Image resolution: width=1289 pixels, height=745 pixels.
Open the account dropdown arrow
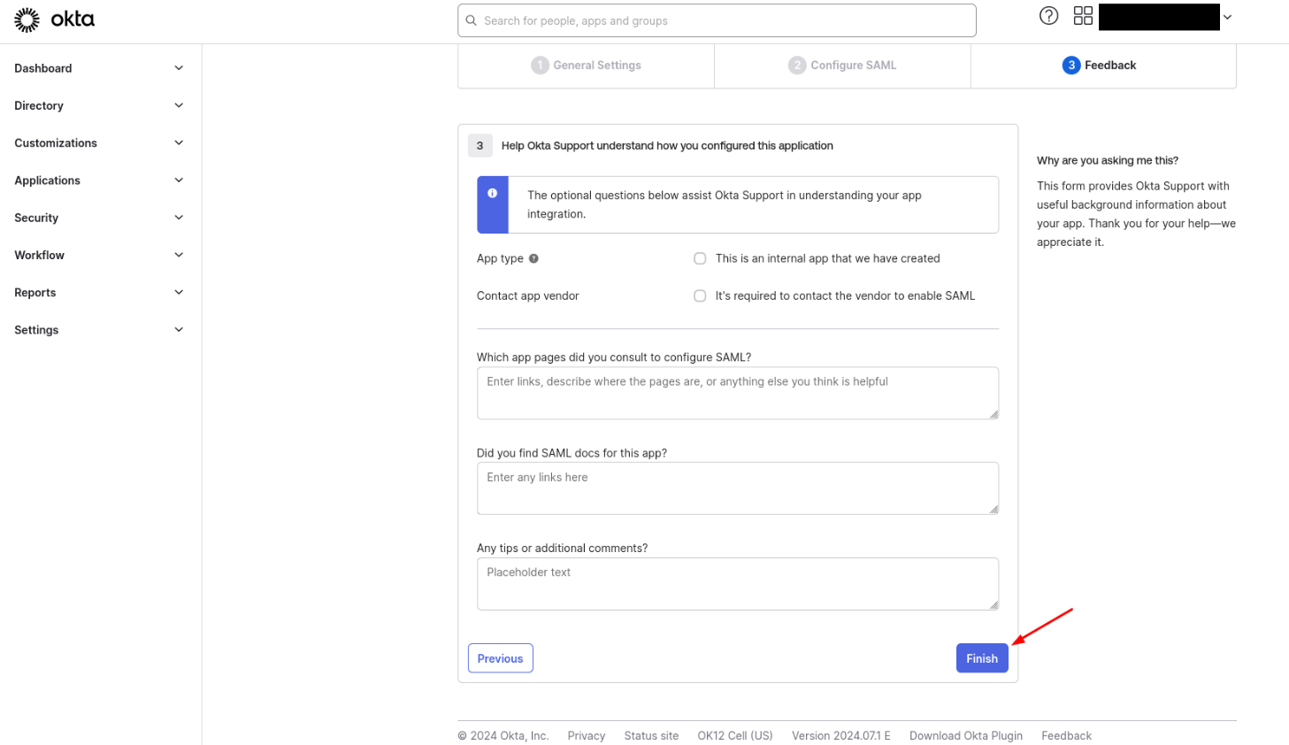tap(1227, 17)
